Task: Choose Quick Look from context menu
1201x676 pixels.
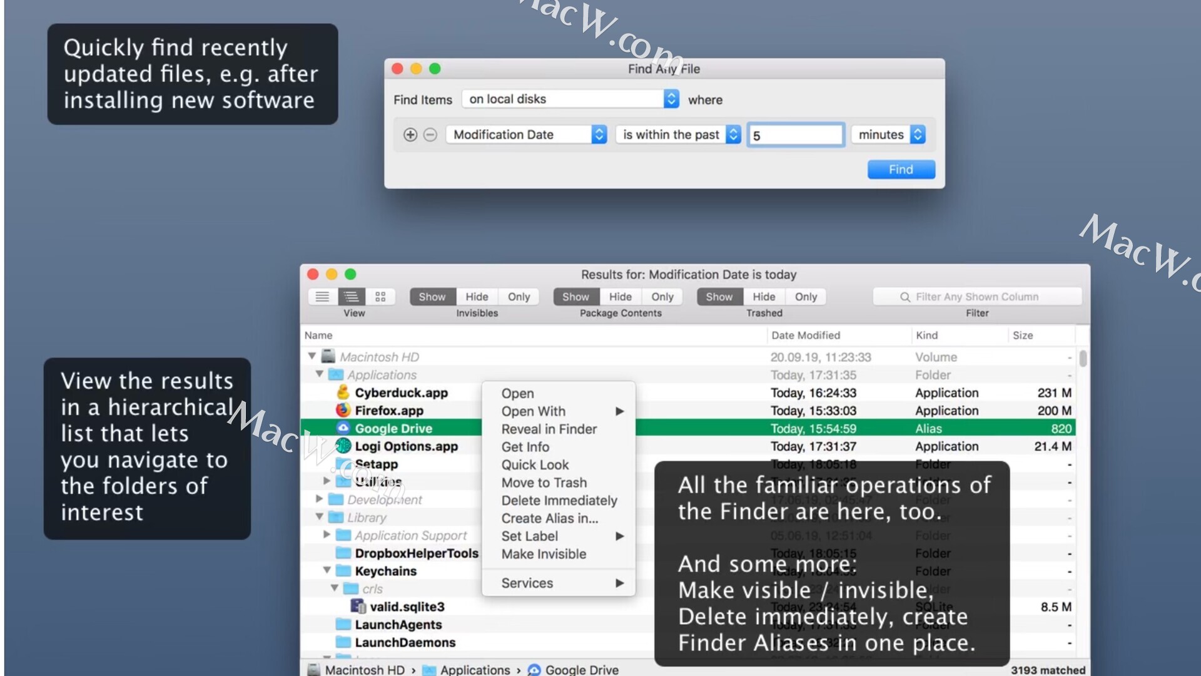Action: (559, 464)
